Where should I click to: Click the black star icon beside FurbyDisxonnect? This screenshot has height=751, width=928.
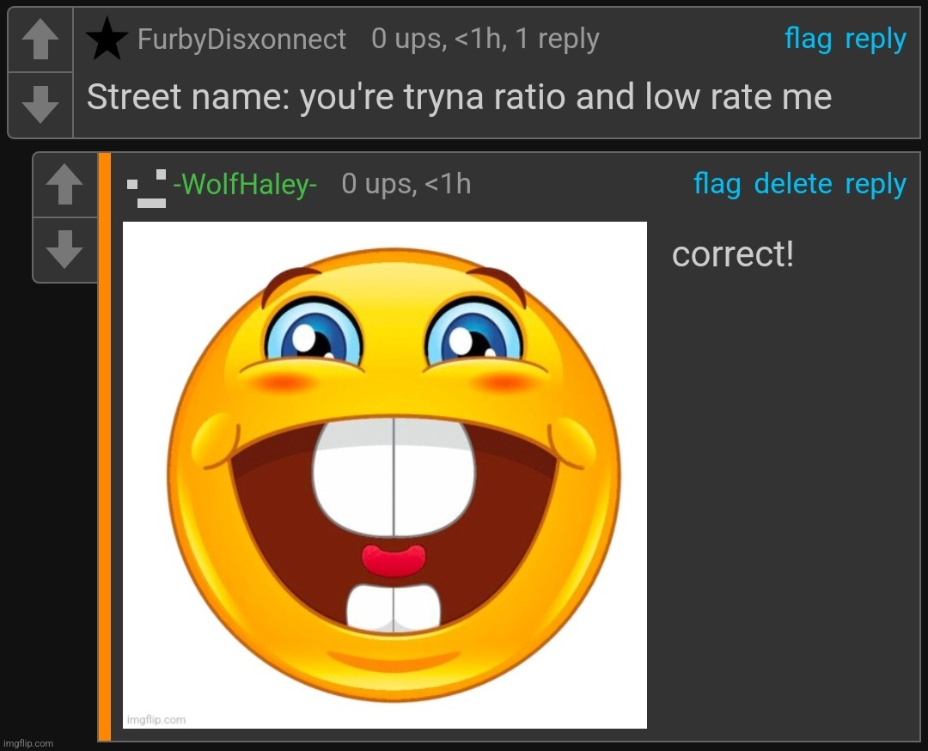[107, 39]
